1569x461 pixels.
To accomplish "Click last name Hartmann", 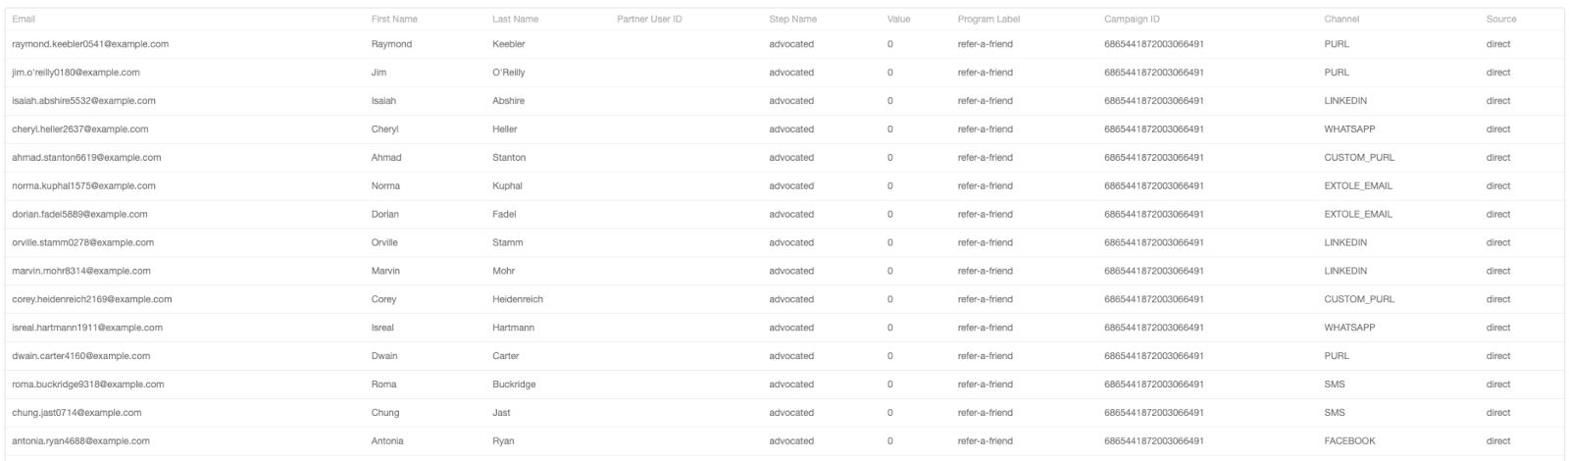I will click(x=513, y=329).
